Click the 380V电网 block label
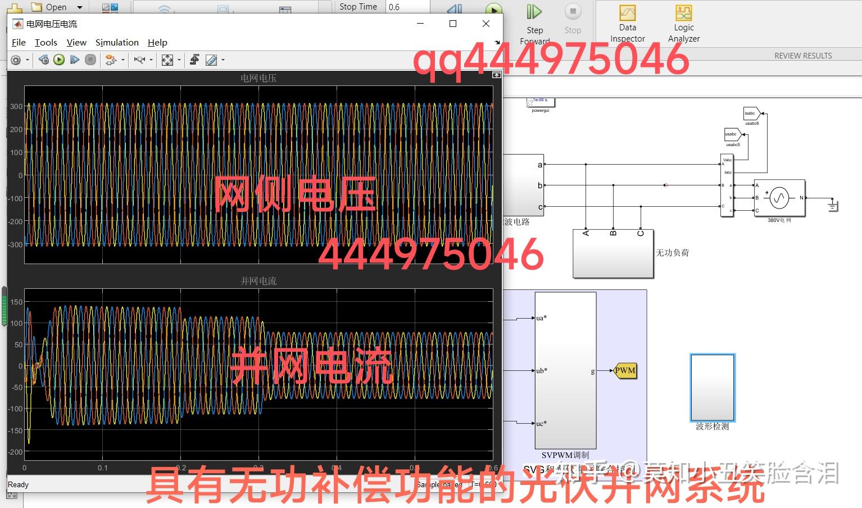Viewport: 862px width, 508px height. (x=779, y=220)
